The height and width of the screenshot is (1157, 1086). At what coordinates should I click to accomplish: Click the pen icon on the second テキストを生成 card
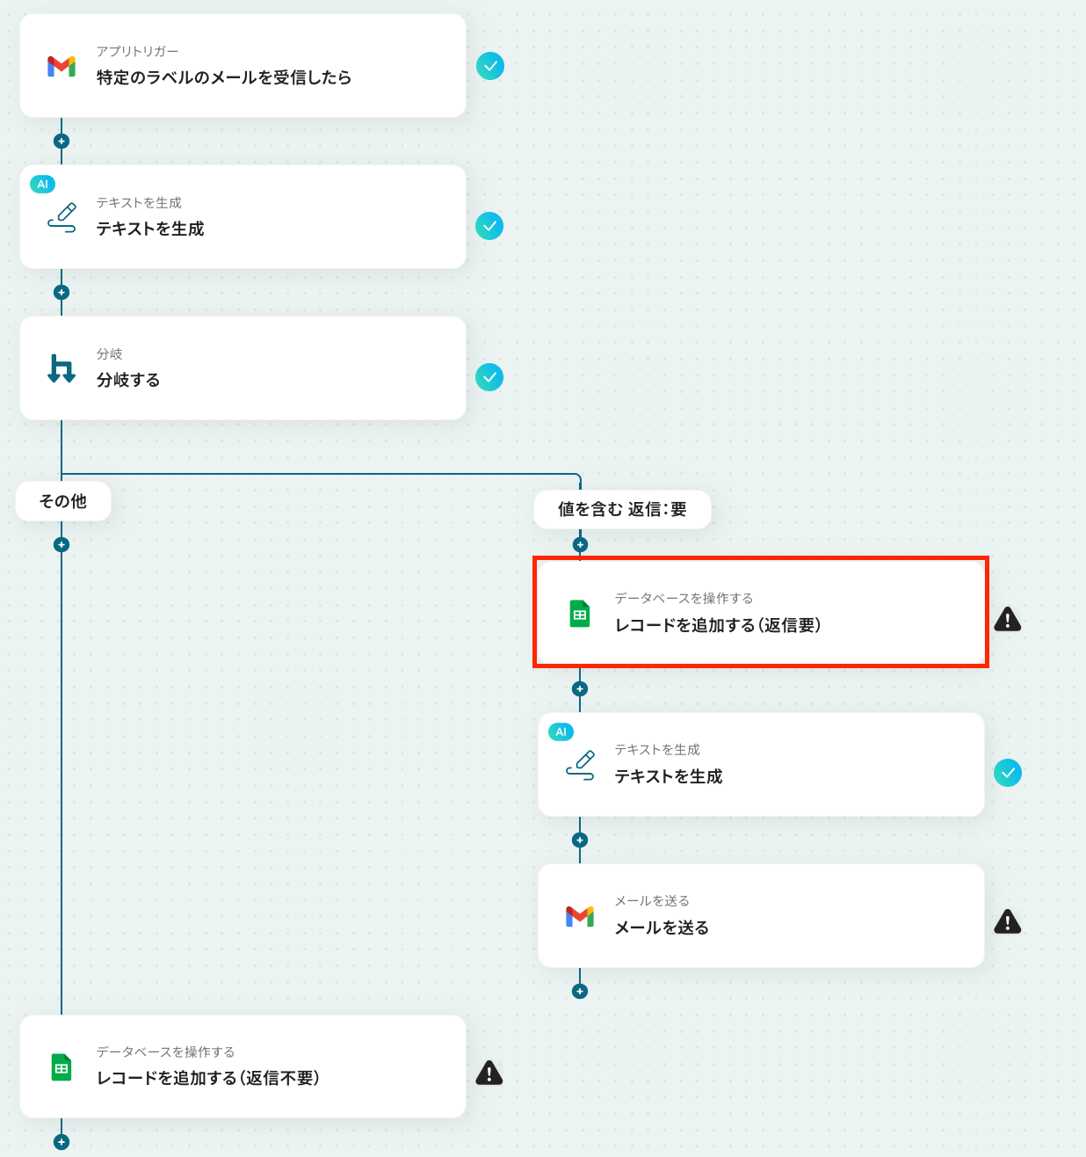click(x=580, y=765)
